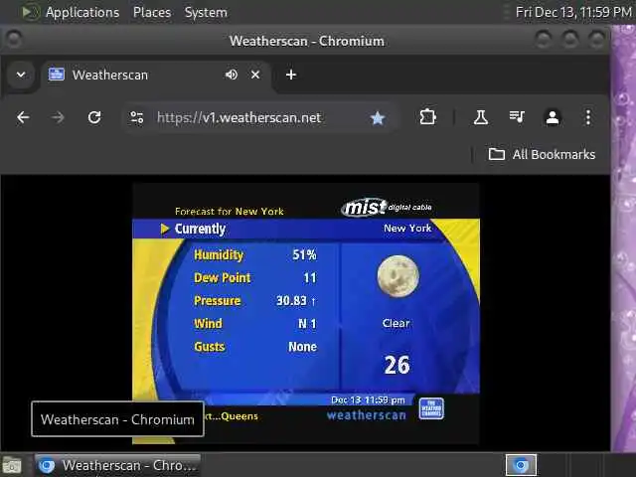The height and width of the screenshot is (477, 636).
Task: Click the Queens ticker text
Action: coord(239,416)
